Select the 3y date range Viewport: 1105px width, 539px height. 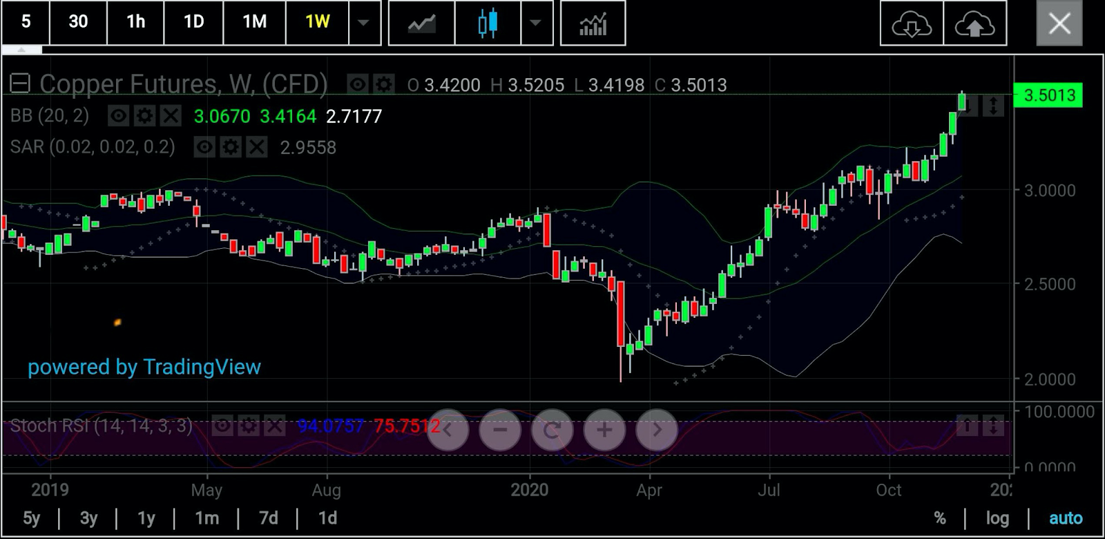pos(88,518)
